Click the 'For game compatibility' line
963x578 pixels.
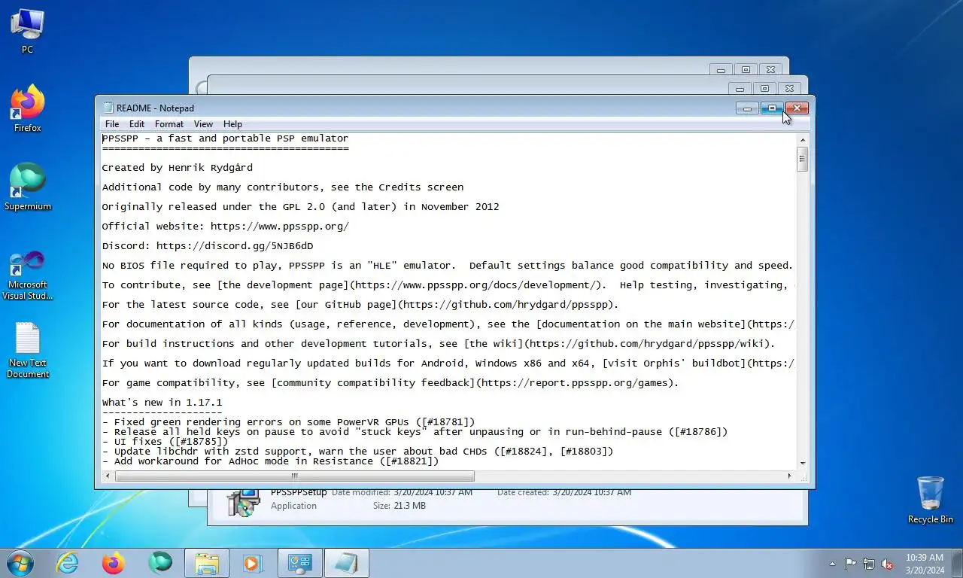pyautogui.click(x=390, y=383)
